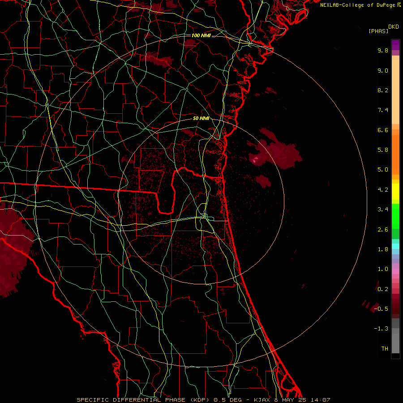Click the 0.2 color scale value
The height and width of the screenshot is (403, 403).
pos(383,289)
